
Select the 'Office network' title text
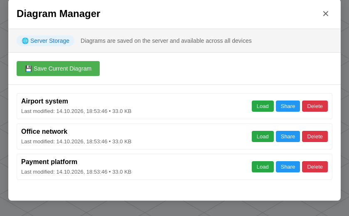pyautogui.click(x=44, y=131)
